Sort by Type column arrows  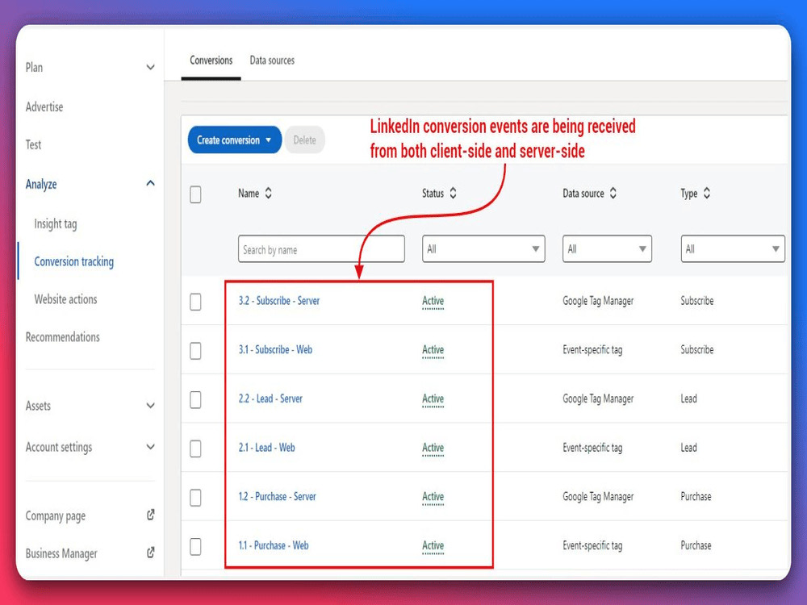pyautogui.click(x=707, y=194)
